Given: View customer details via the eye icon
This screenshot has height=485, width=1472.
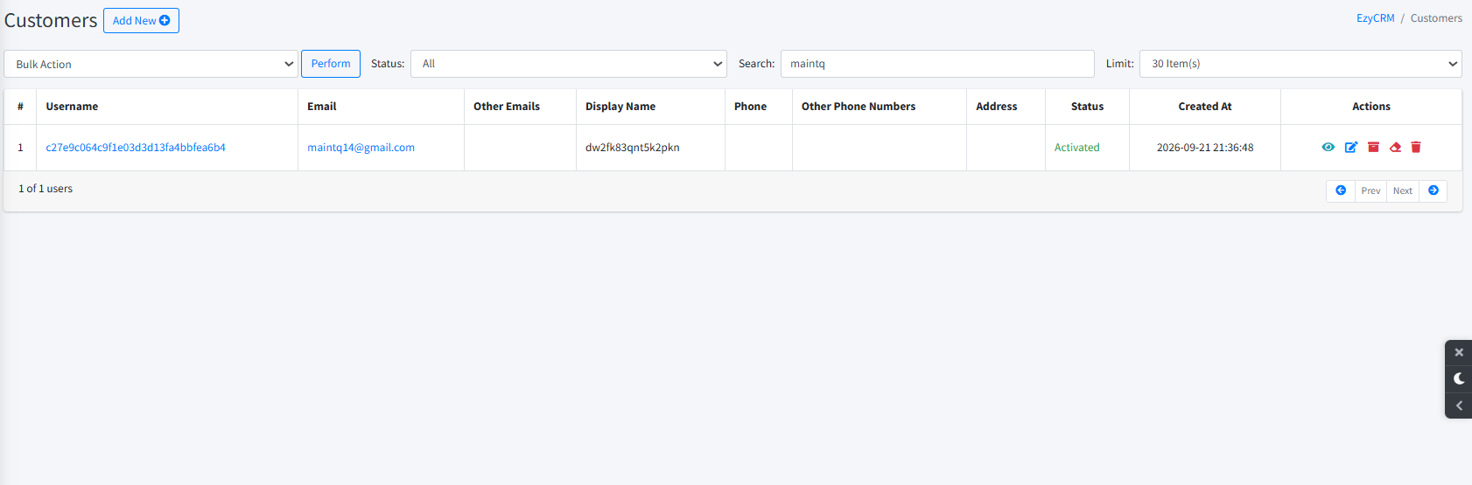Looking at the screenshot, I should 1328,147.
